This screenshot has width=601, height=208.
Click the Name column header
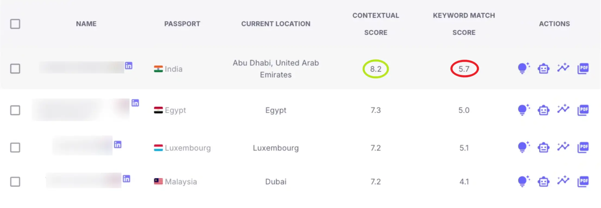pyautogui.click(x=86, y=24)
